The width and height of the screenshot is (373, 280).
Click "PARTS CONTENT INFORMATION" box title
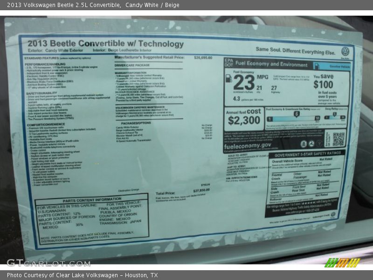[x=92, y=200]
